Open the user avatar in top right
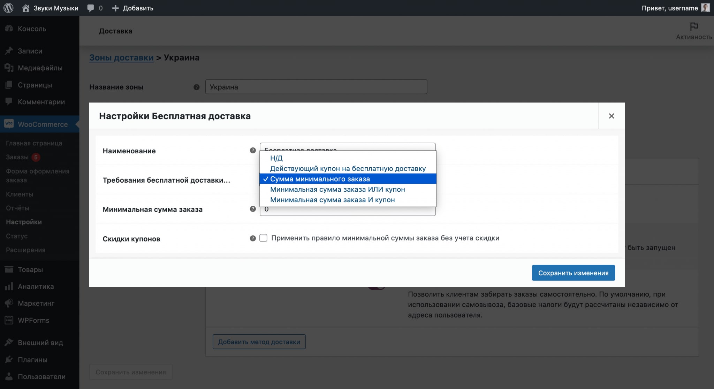714x389 pixels. tap(705, 8)
